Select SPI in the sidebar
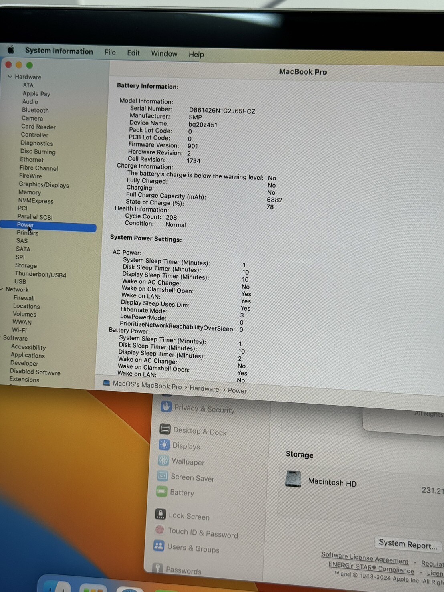The width and height of the screenshot is (444, 592). [20, 257]
